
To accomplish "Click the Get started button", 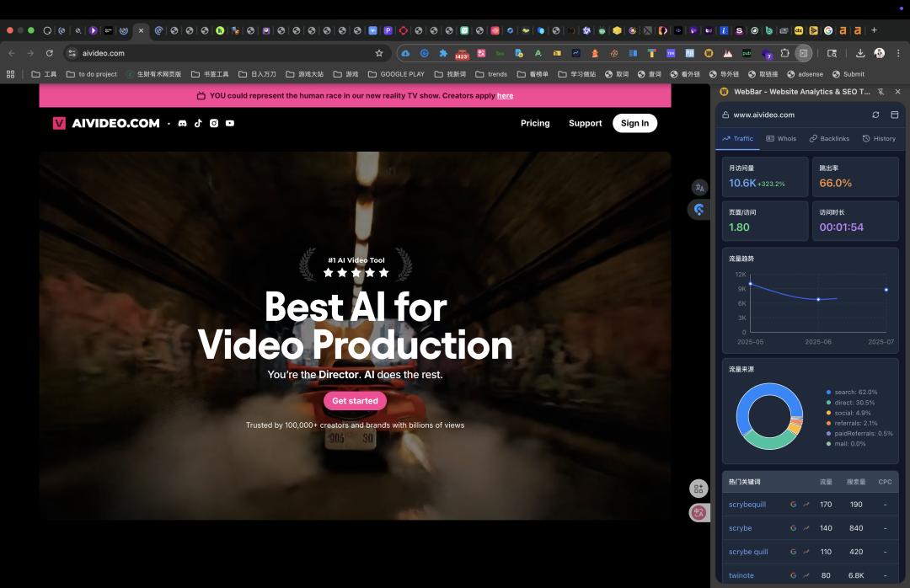I will tap(356, 400).
